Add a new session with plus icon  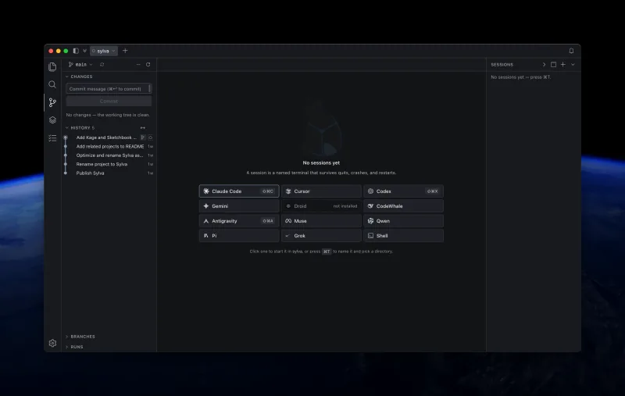562,65
